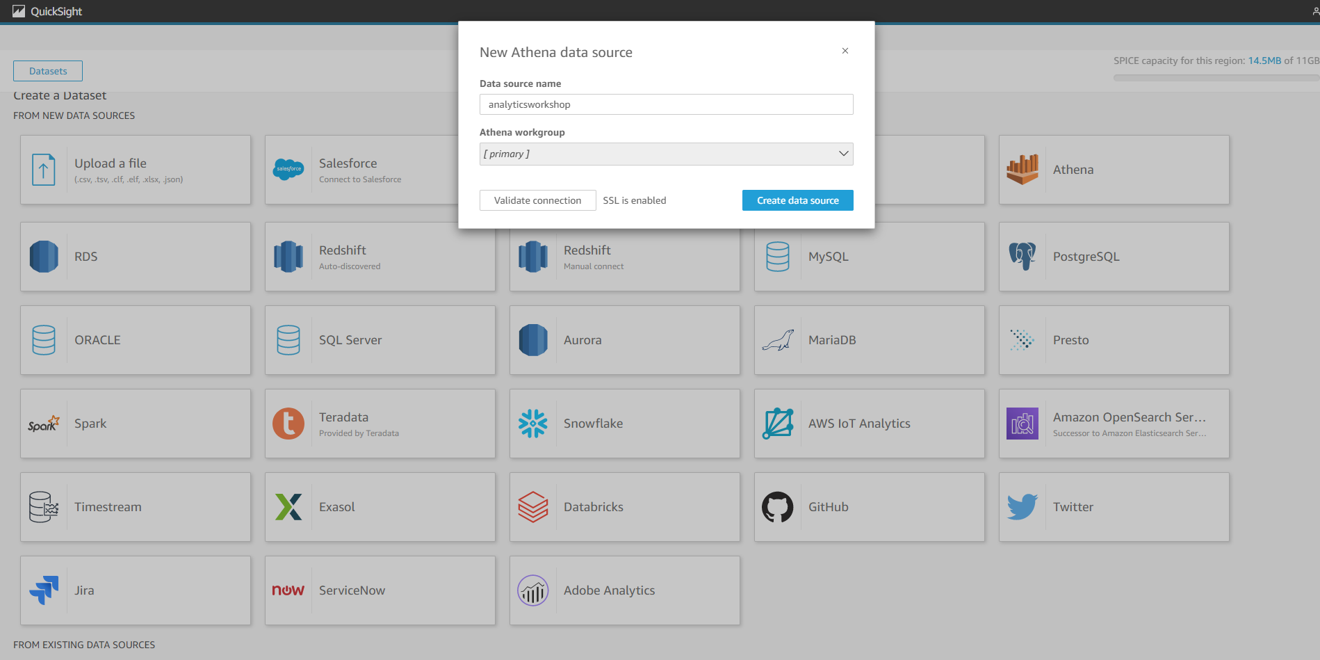Image resolution: width=1320 pixels, height=660 pixels.
Task: Click the Teradata orange icon
Action: click(288, 424)
